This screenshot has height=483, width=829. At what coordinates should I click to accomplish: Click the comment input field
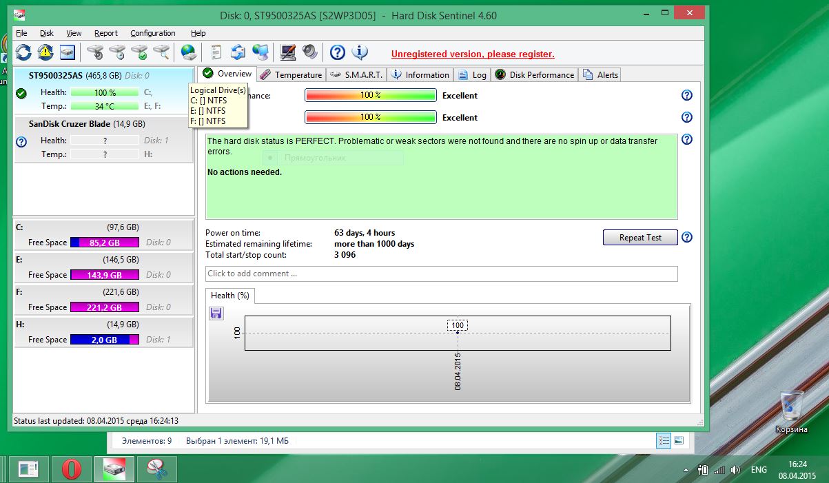(x=441, y=274)
